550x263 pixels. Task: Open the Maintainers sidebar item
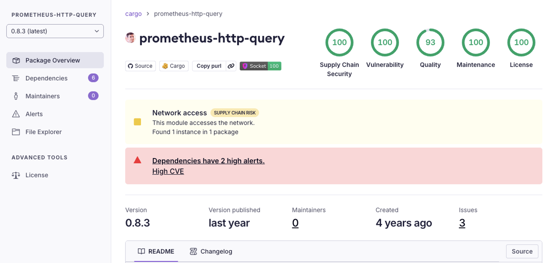(x=55, y=96)
